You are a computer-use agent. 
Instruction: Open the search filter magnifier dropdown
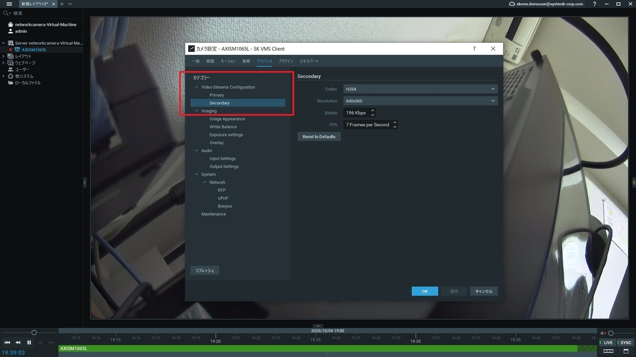click(6, 13)
